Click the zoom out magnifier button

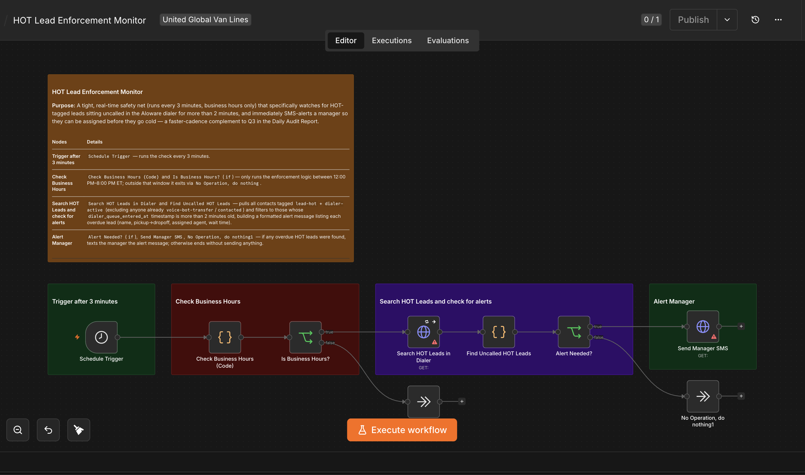pos(17,430)
